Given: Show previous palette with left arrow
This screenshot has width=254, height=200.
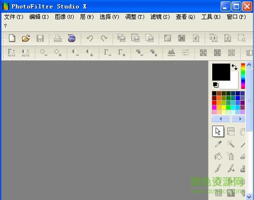Looking at the screenshot, I should click(221, 119).
